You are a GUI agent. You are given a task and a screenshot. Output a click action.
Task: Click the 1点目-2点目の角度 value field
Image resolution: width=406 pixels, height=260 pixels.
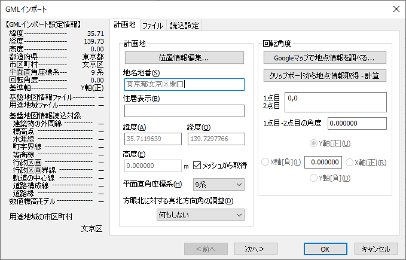(x=357, y=123)
